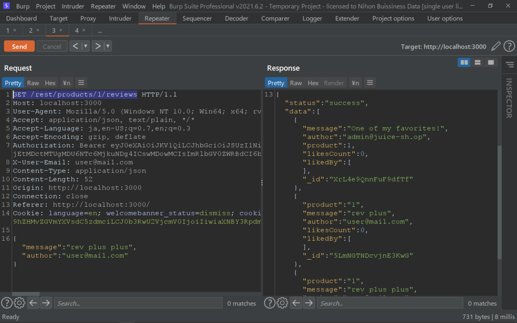
Task: Switch to Comparer tab
Action: coord(275,19)
